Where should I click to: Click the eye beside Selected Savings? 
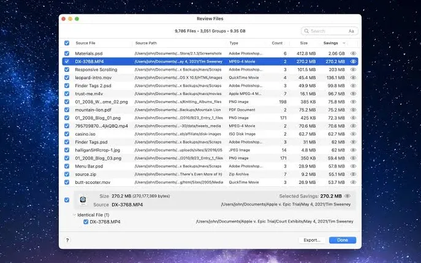[x=347, y=196]
